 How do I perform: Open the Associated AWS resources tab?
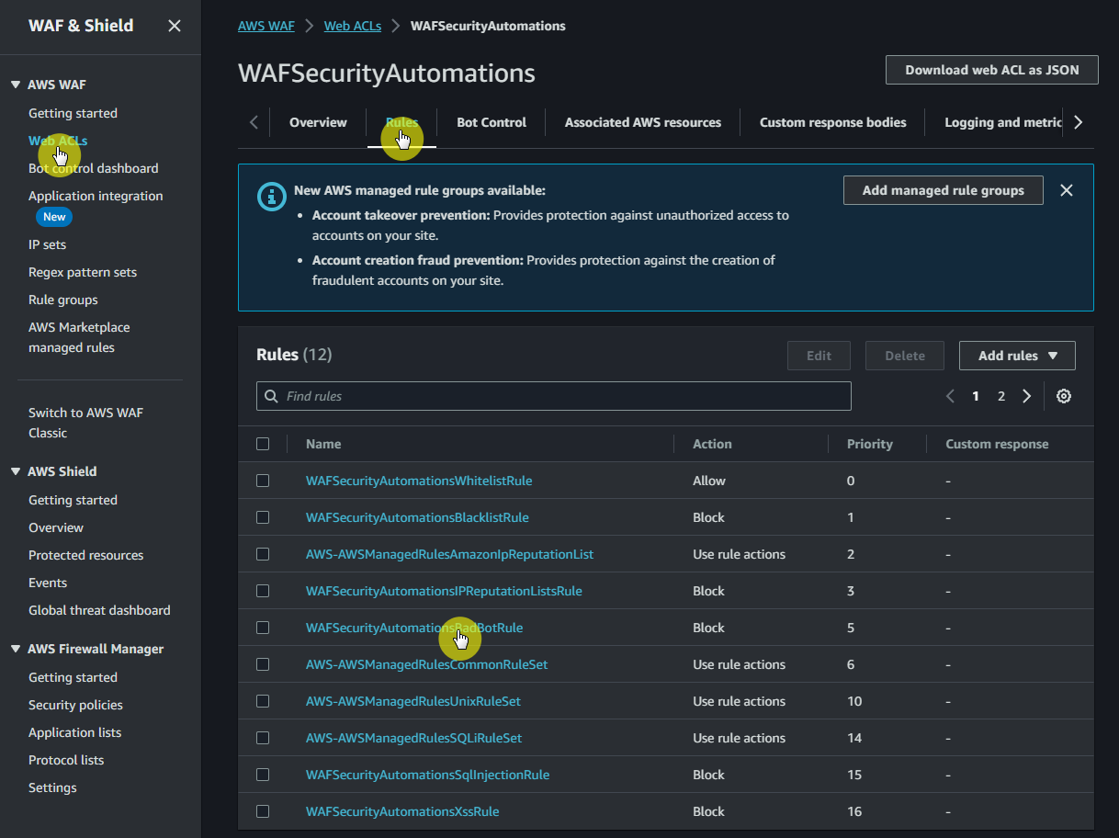pyautogui.click(x=643, y=122)
